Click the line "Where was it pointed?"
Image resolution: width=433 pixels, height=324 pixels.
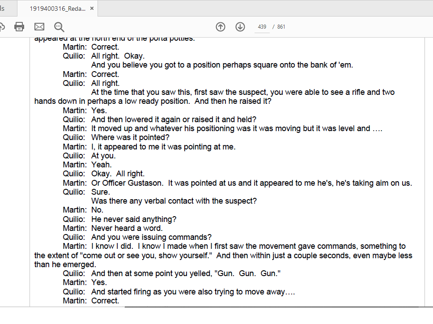(130, 138)
